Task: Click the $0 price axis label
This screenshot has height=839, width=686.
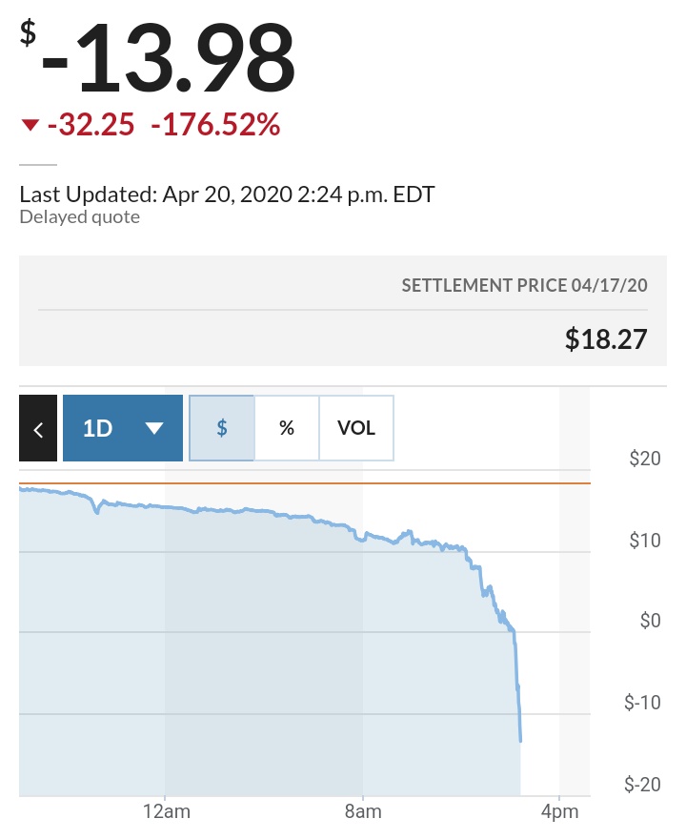Action: pyautogui.click(x=650, y=622)
